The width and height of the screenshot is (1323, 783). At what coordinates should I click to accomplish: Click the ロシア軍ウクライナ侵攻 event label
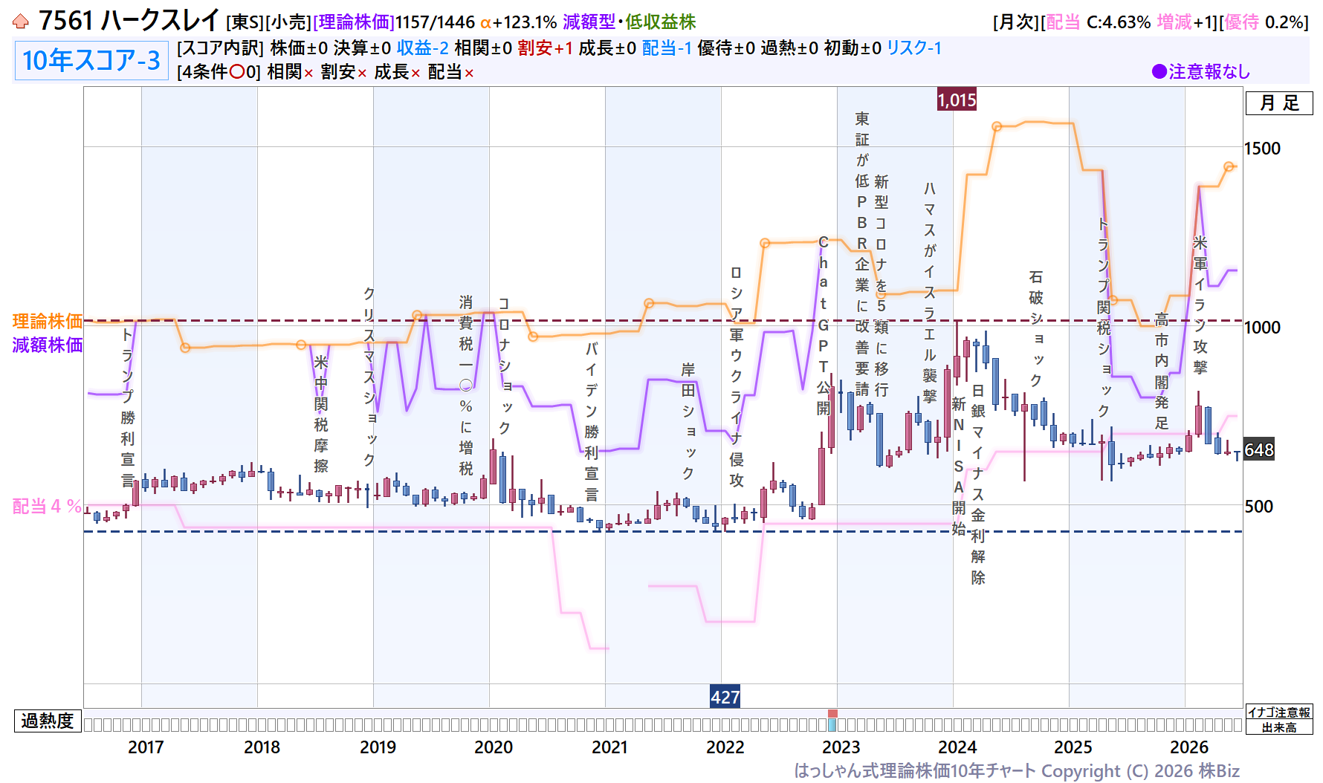point(737,377)
